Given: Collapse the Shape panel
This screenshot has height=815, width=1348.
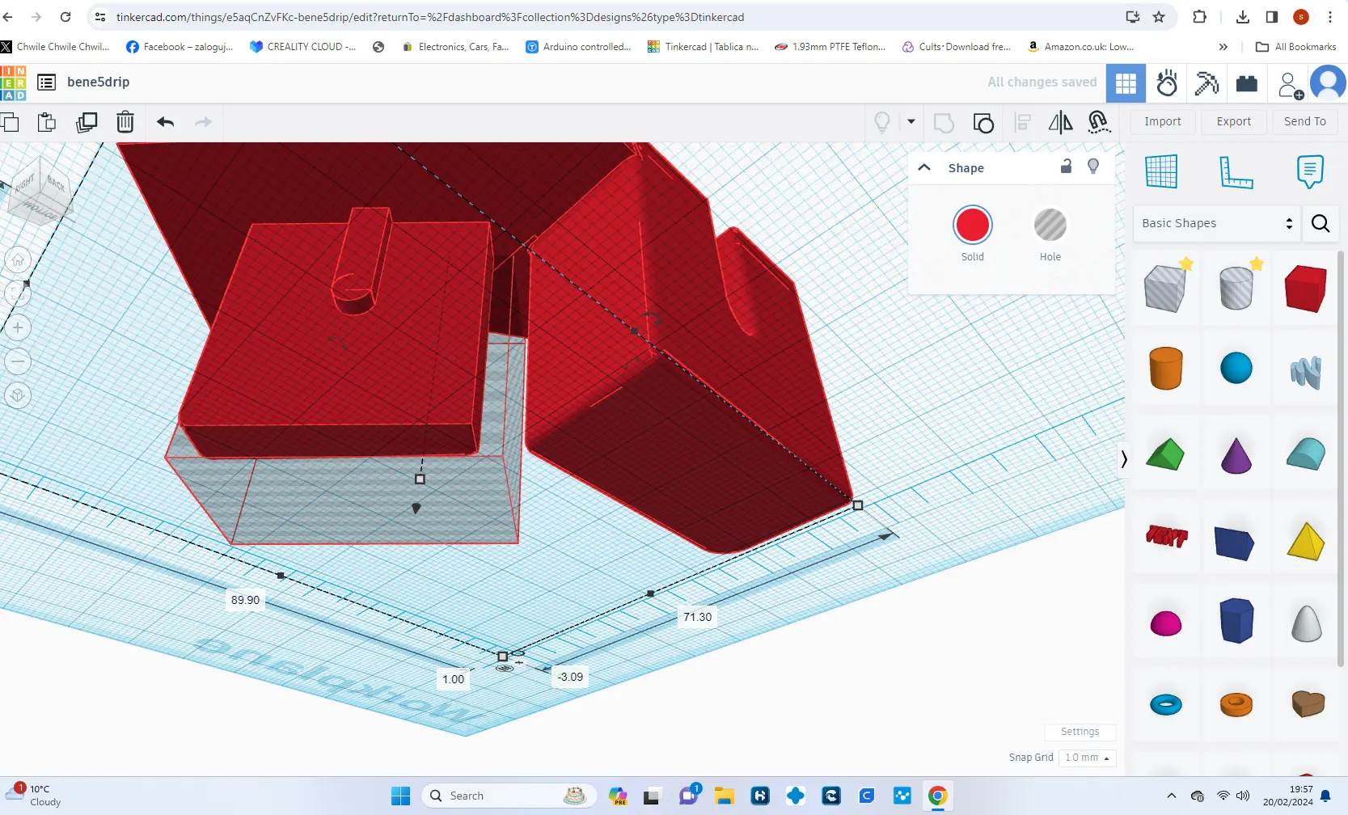Looking at the screenshot, I should pyautogui.click(x=923, y=167).
